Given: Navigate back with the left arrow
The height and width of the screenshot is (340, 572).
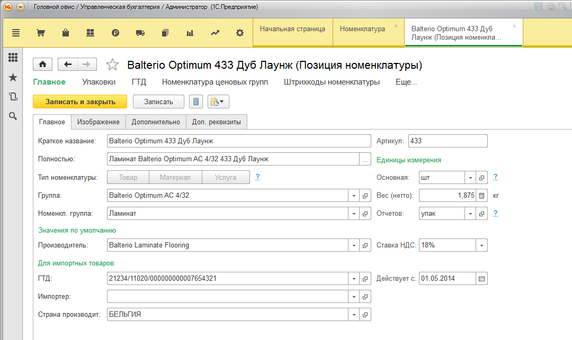Looking at the screenshot, I should [x=67, y=65].
